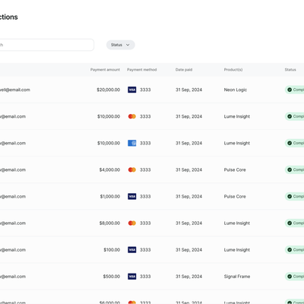
Task: Click the check status icon in the $100.00 row
Action: (290, 250)
